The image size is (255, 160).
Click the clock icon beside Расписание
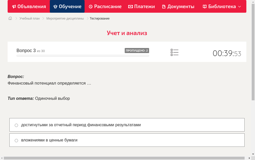[x=90, y=6]
